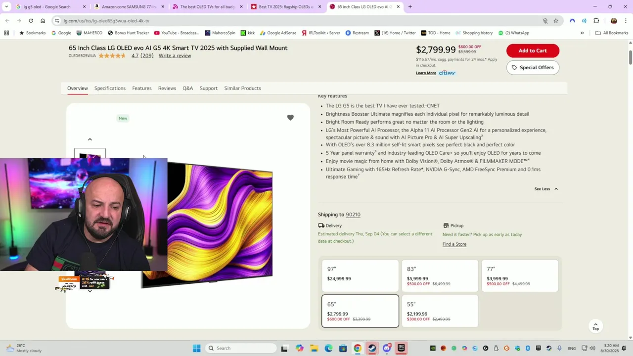This screenshot has height=356, width=633.
Task: Open the Q&A tab
Action: (188, 88)
